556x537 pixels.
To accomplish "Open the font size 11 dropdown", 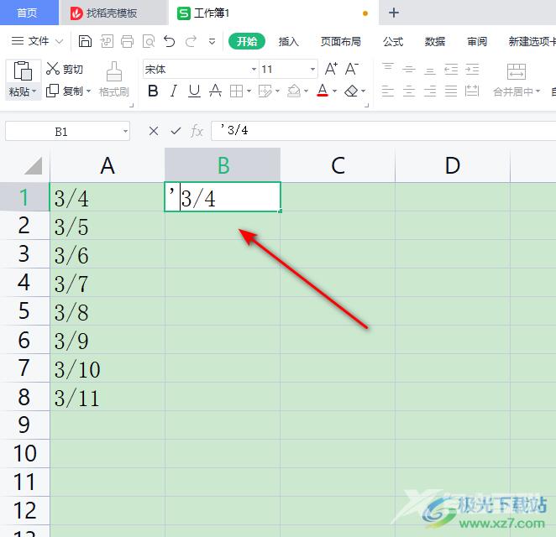I will point(312,69).
